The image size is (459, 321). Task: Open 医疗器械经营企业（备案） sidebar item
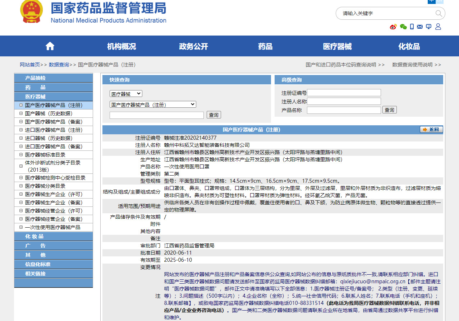(x=54, y=219)
